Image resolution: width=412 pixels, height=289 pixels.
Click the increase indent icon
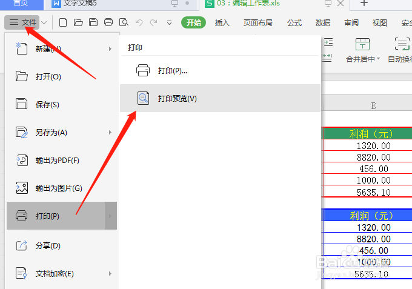328,42
